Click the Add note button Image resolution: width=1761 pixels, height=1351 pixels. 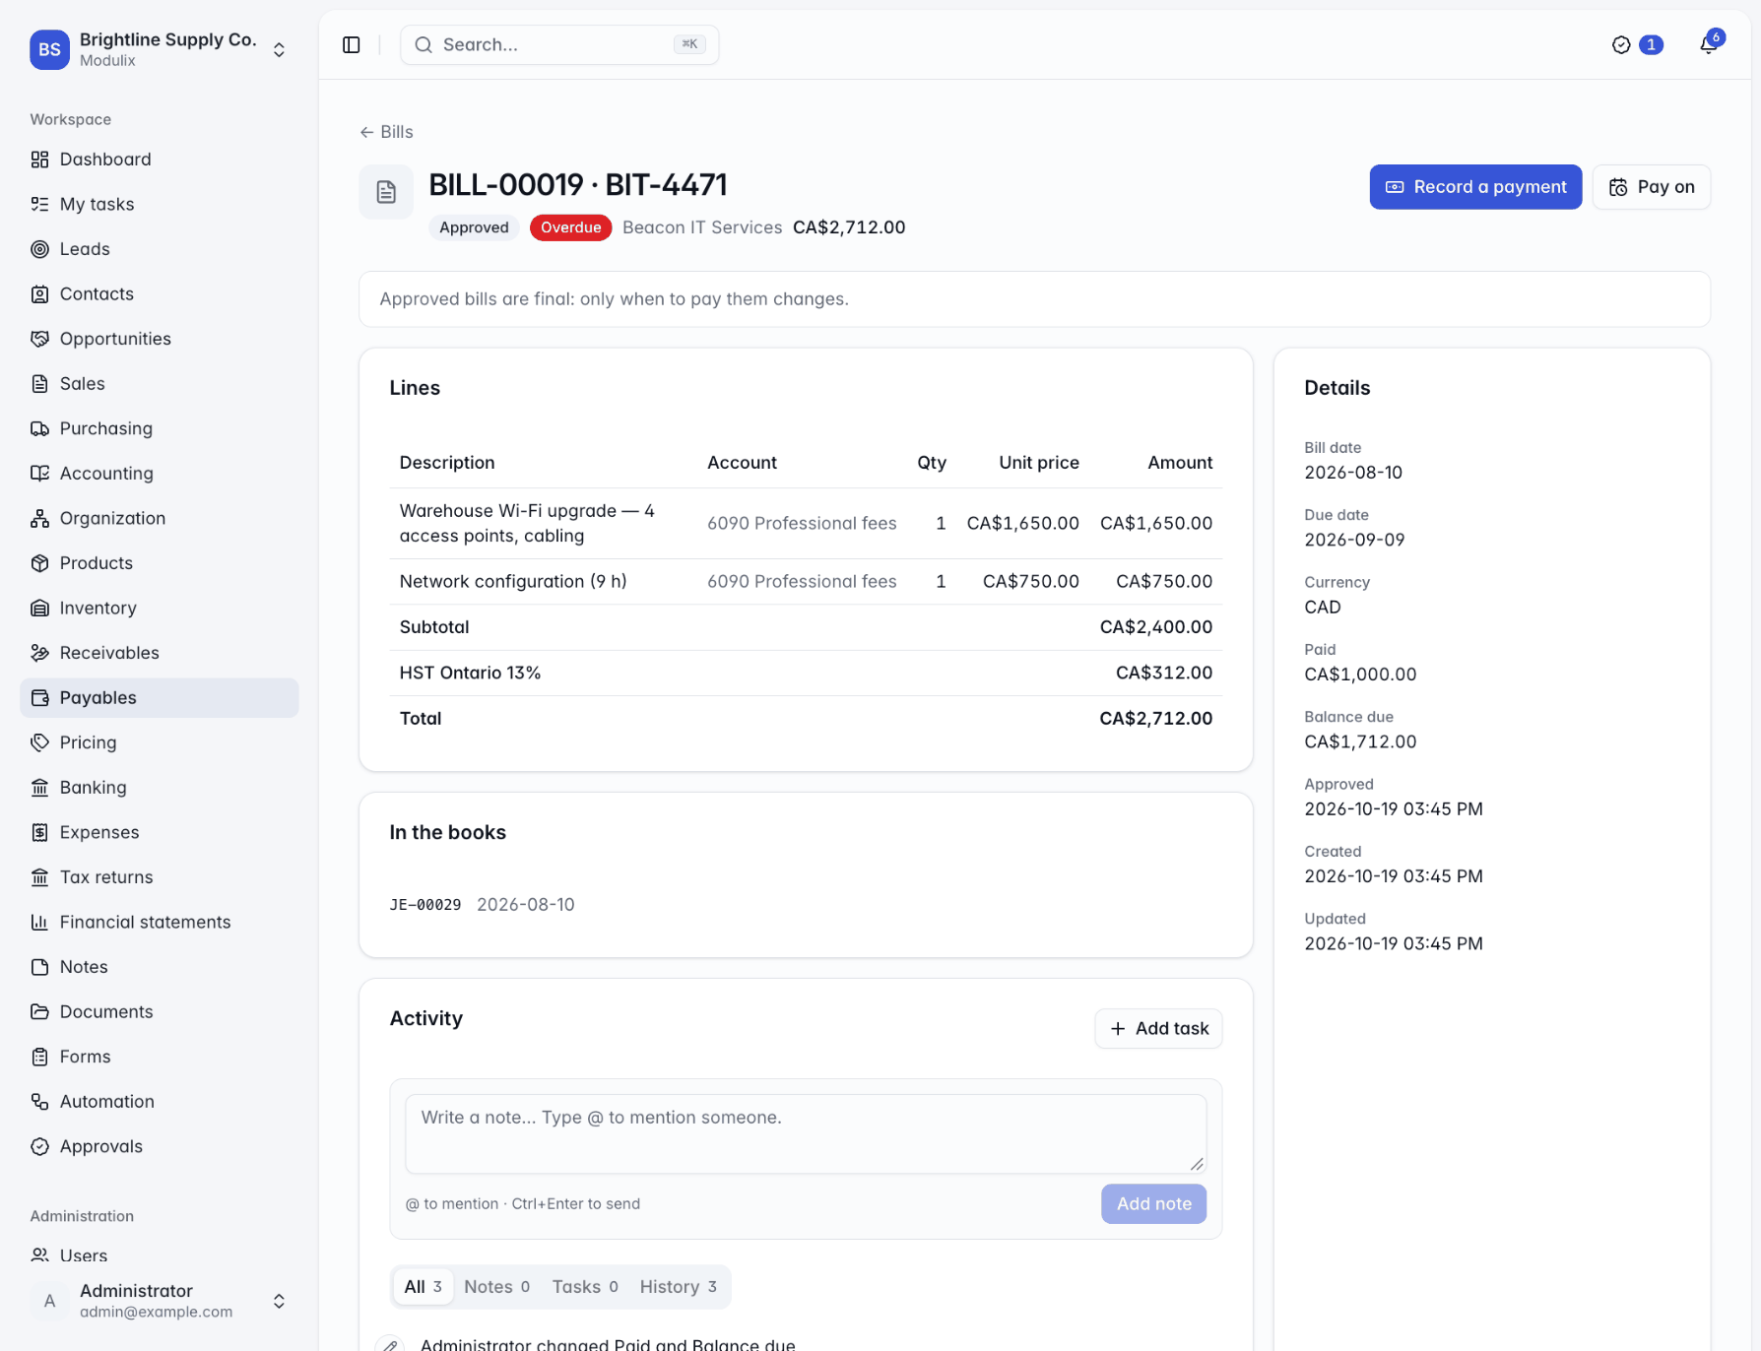(x=1153, y=1204)
